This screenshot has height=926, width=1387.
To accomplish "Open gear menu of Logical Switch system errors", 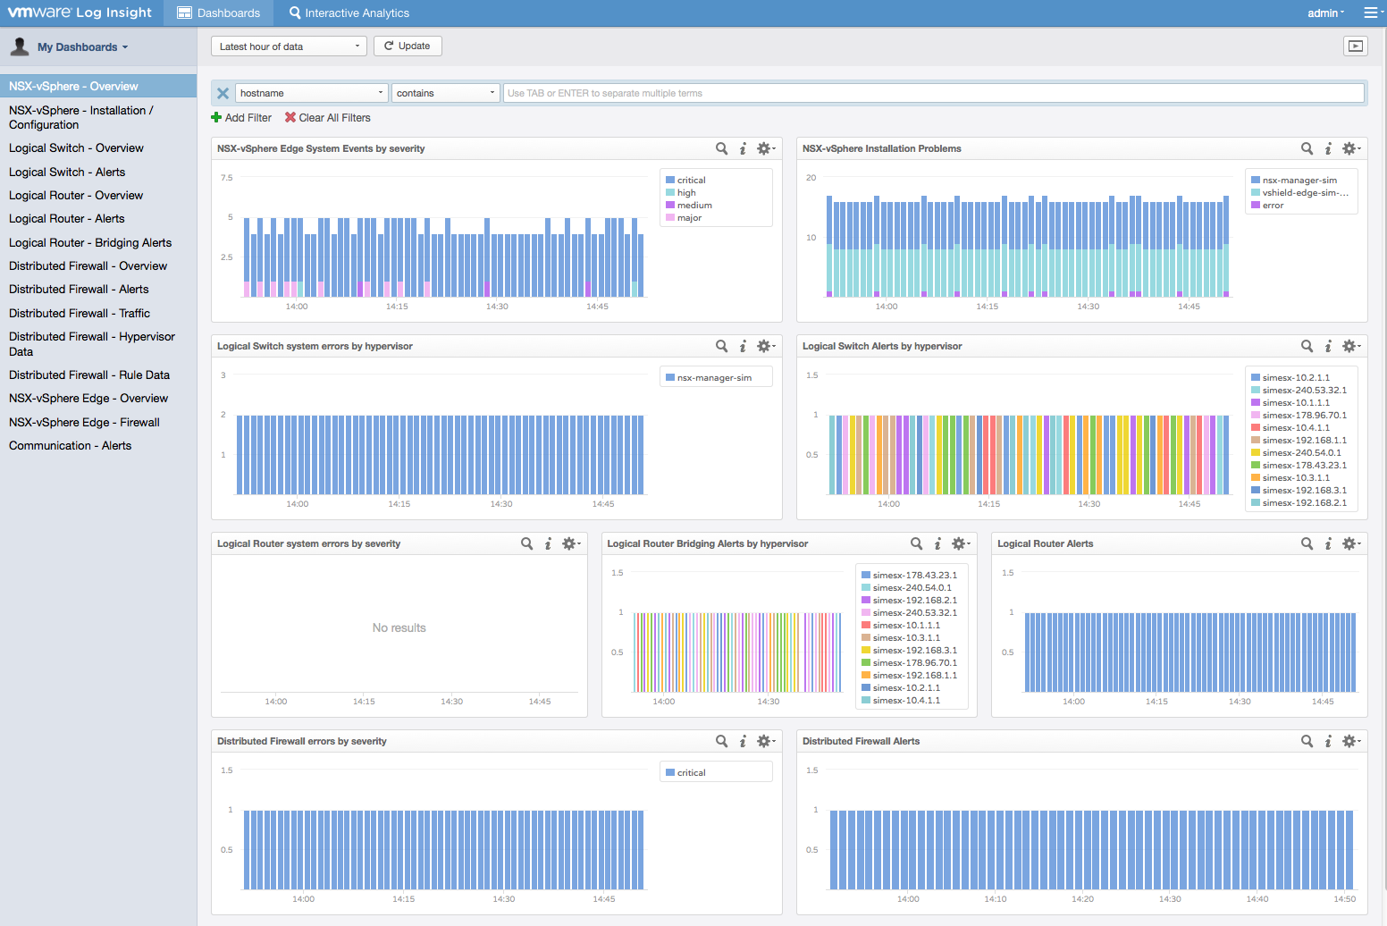I will tap(765, 346).
